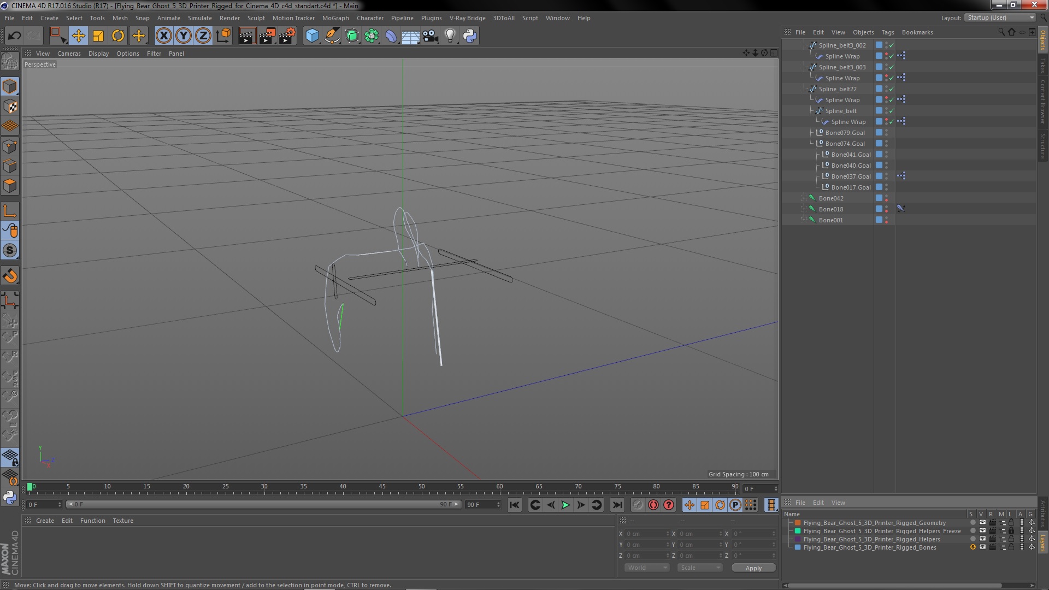Click green color swatch of Helpers_Freeze layer
This screenshot has width=1049, height=590.
(x=798, y=531)
